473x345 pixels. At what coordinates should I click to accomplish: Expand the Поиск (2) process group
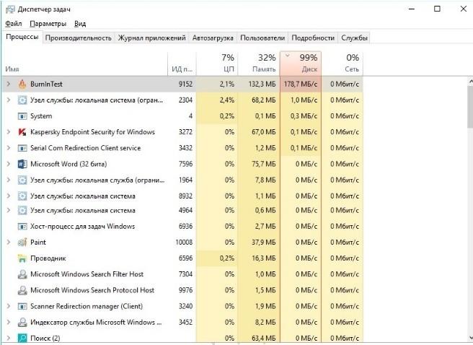tap(9, 338)
